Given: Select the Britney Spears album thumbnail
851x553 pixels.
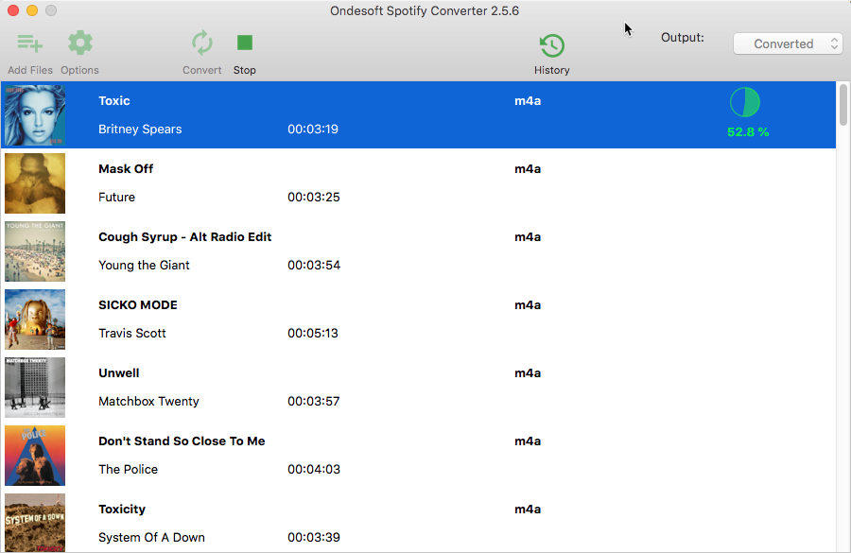Looking at the screenshot, I should (x=35, y=115).
